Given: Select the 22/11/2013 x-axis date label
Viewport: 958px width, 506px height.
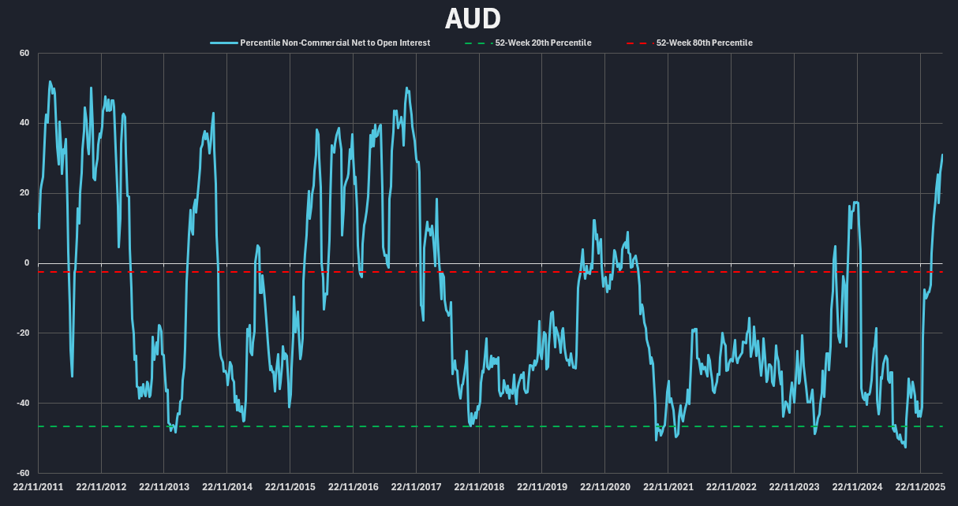Looking at the screenshot, I should coord(164,487).
